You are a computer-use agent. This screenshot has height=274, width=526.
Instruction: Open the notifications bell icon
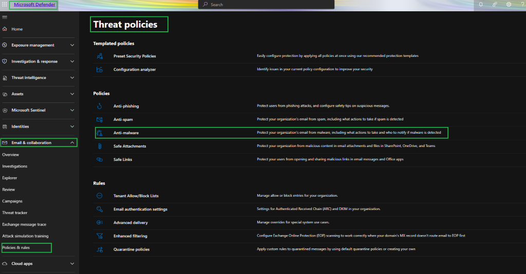click(481, 4)
